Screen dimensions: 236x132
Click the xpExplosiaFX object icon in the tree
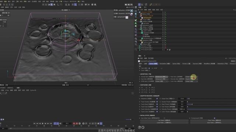click(x=142, y=18)
